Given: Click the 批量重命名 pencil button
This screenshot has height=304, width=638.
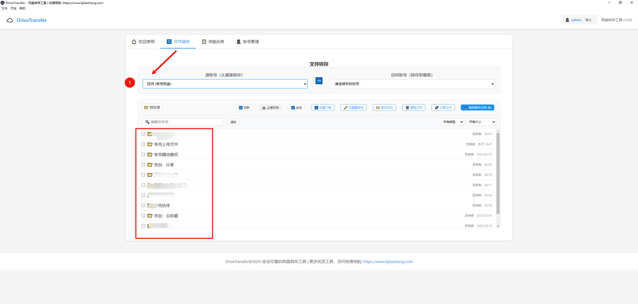Looking at the screenshot, I should pyautogui.click(x=353, y=107).
